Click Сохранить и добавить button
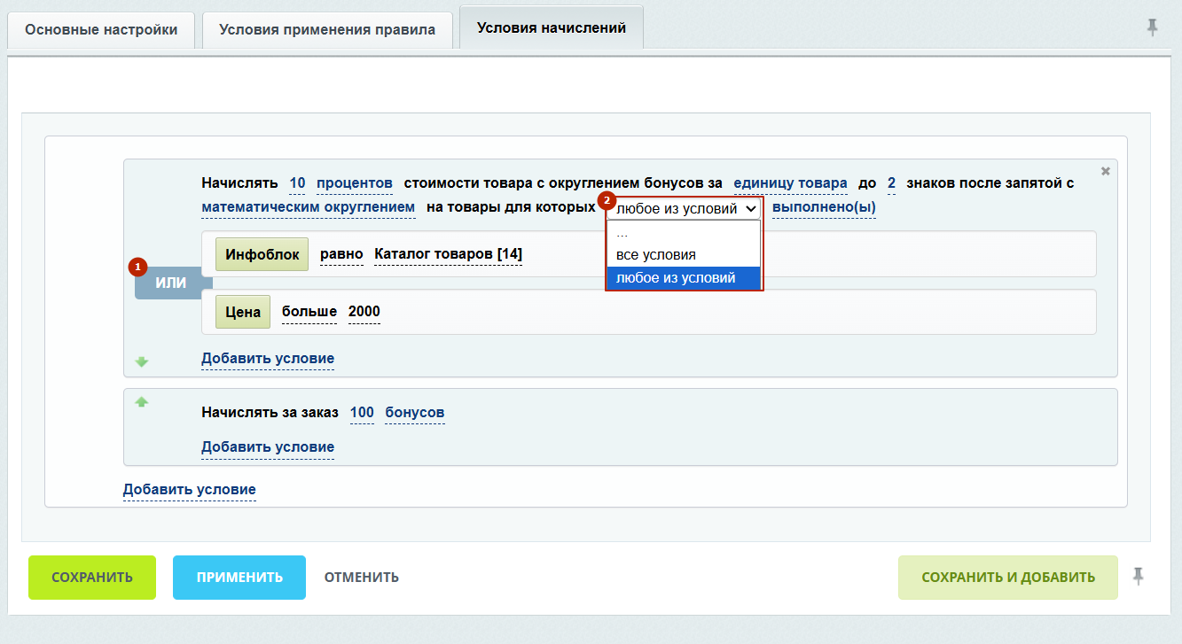The width and height of the screenshot is (1182, 644). [x=1007, y=578]
